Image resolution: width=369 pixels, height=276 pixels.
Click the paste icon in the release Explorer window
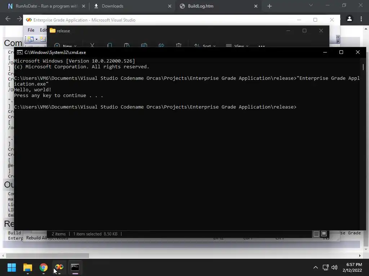click(126, 45)
